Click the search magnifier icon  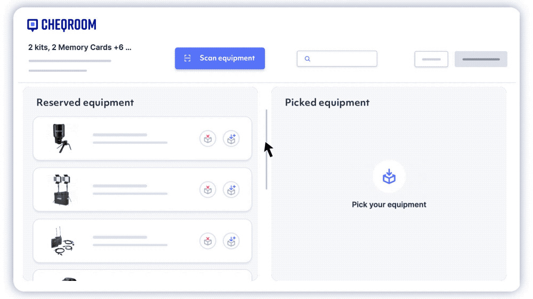point(308,59)
